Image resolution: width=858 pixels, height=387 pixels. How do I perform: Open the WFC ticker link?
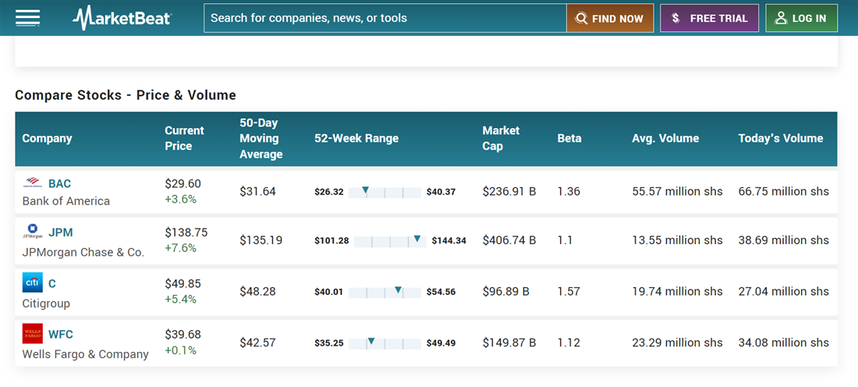[x=60, y=334]
